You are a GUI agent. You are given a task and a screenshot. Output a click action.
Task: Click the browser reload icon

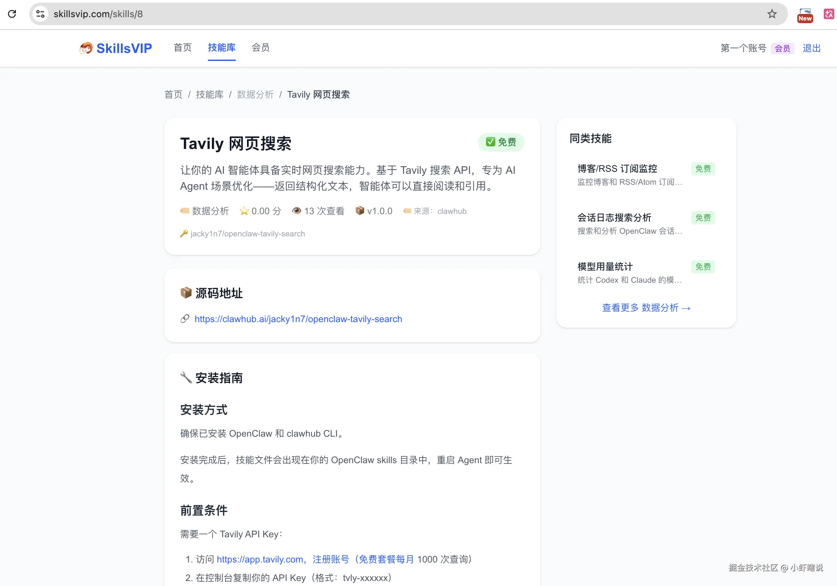tap(12, 14)
